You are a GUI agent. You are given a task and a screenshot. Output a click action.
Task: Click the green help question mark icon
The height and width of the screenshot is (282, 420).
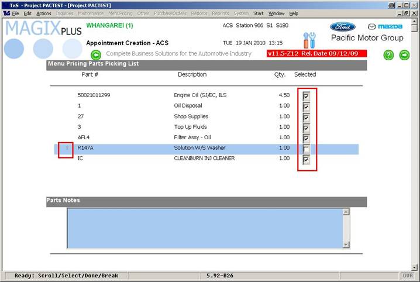[388, 55]
